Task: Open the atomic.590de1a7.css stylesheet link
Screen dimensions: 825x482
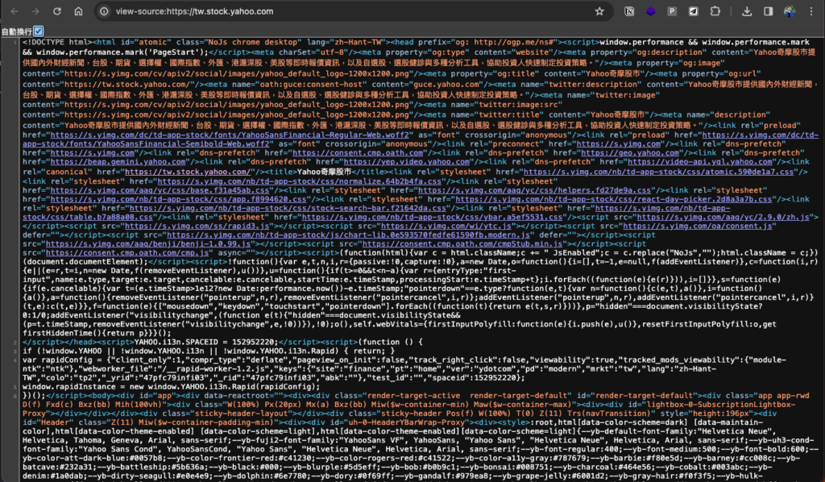Action: click(x=658, y=172)
